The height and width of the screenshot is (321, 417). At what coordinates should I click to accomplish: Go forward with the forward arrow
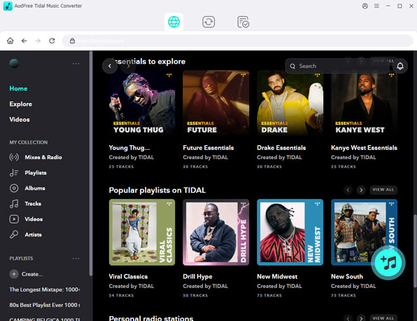pyautogui.click(x=38, y=41)
